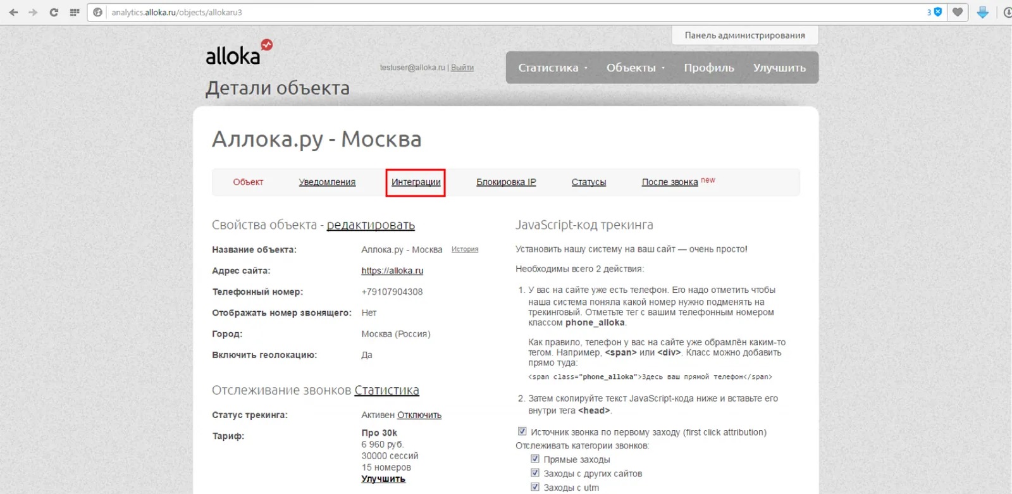Click the редактировать link
Viewport: 1012px width, 494px height.
371,225
